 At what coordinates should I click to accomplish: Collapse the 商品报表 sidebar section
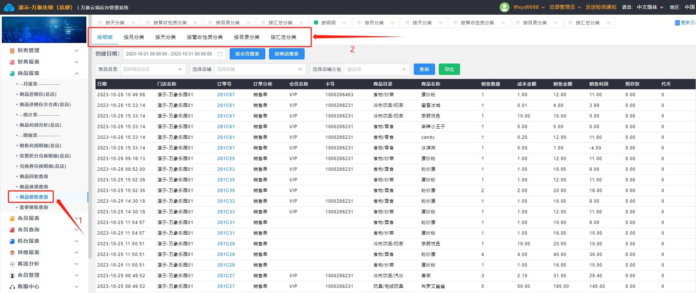77,73
